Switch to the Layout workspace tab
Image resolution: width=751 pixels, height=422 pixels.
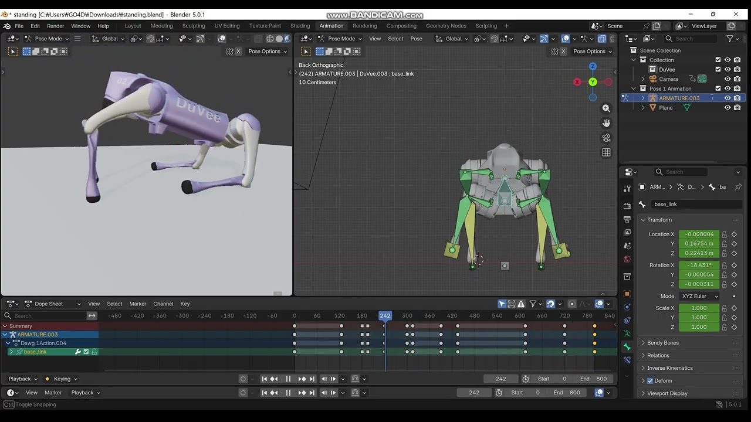coord(133,26)
